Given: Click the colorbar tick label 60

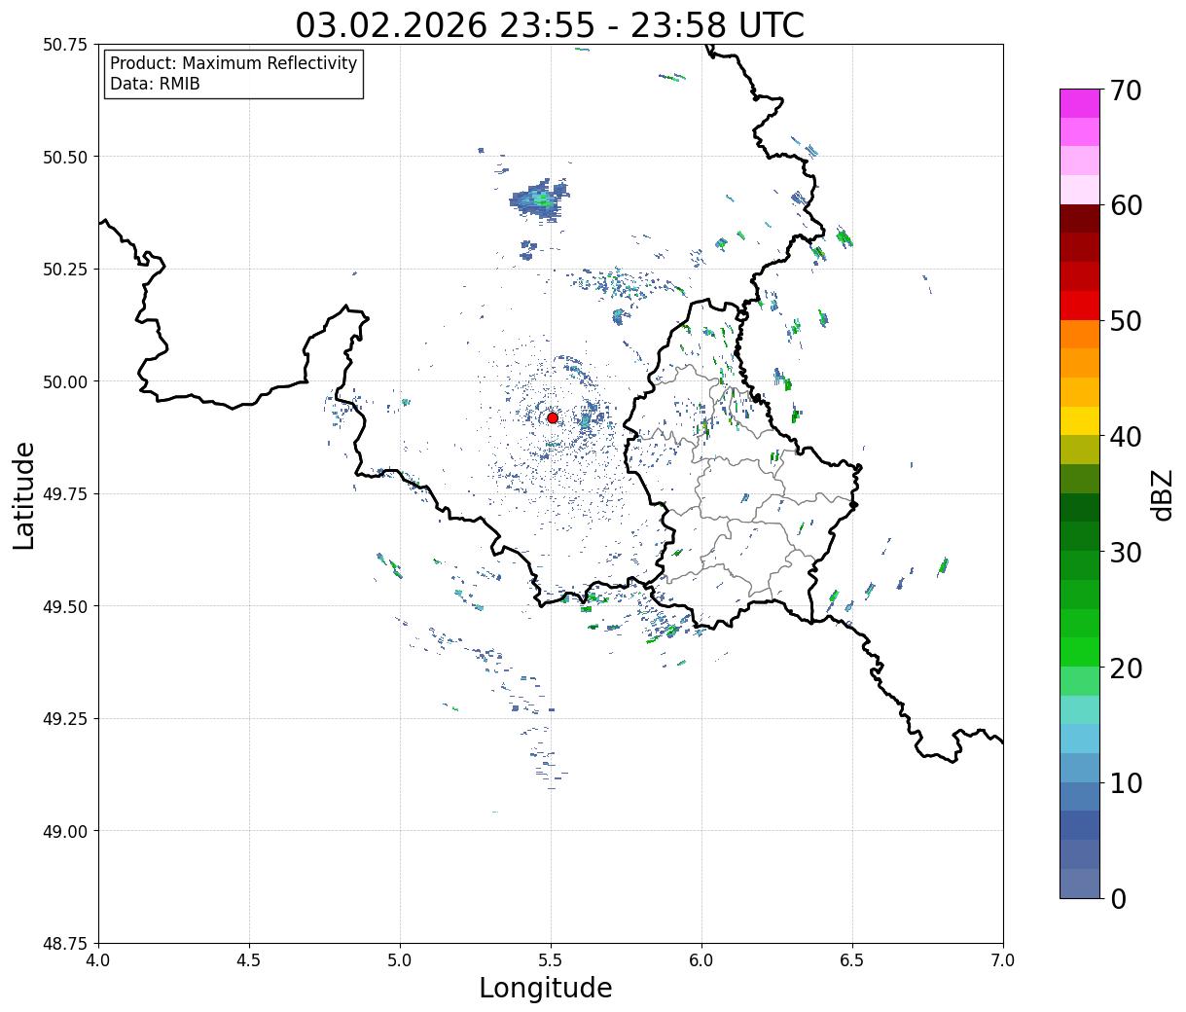Looking at the screenshot, I should coord(1126,205).
